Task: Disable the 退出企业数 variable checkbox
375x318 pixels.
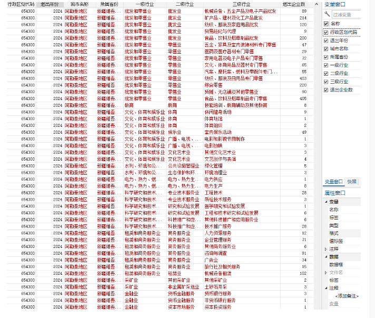Action: tap(327, 90)
